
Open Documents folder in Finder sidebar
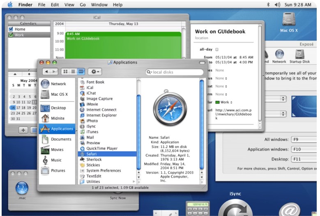click(57, 139)
